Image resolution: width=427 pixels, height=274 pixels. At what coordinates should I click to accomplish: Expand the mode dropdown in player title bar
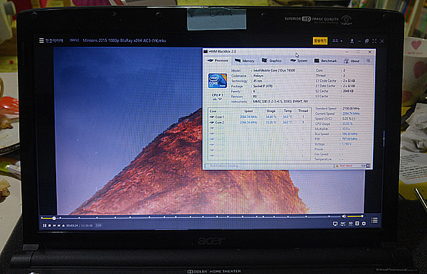[x=337, y=40]
